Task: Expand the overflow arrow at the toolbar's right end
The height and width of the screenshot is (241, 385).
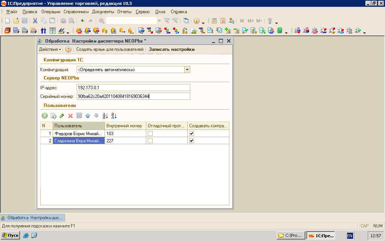Action: [x=364, y=32]
